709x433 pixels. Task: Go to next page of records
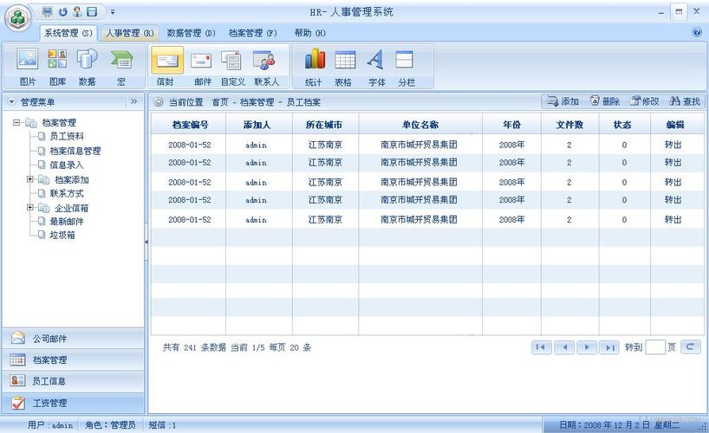(587, 347)
